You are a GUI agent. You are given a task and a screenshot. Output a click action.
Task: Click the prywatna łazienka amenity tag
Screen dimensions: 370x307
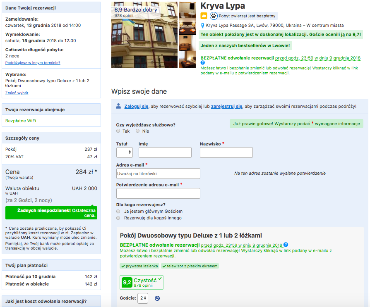pos(139,266)
